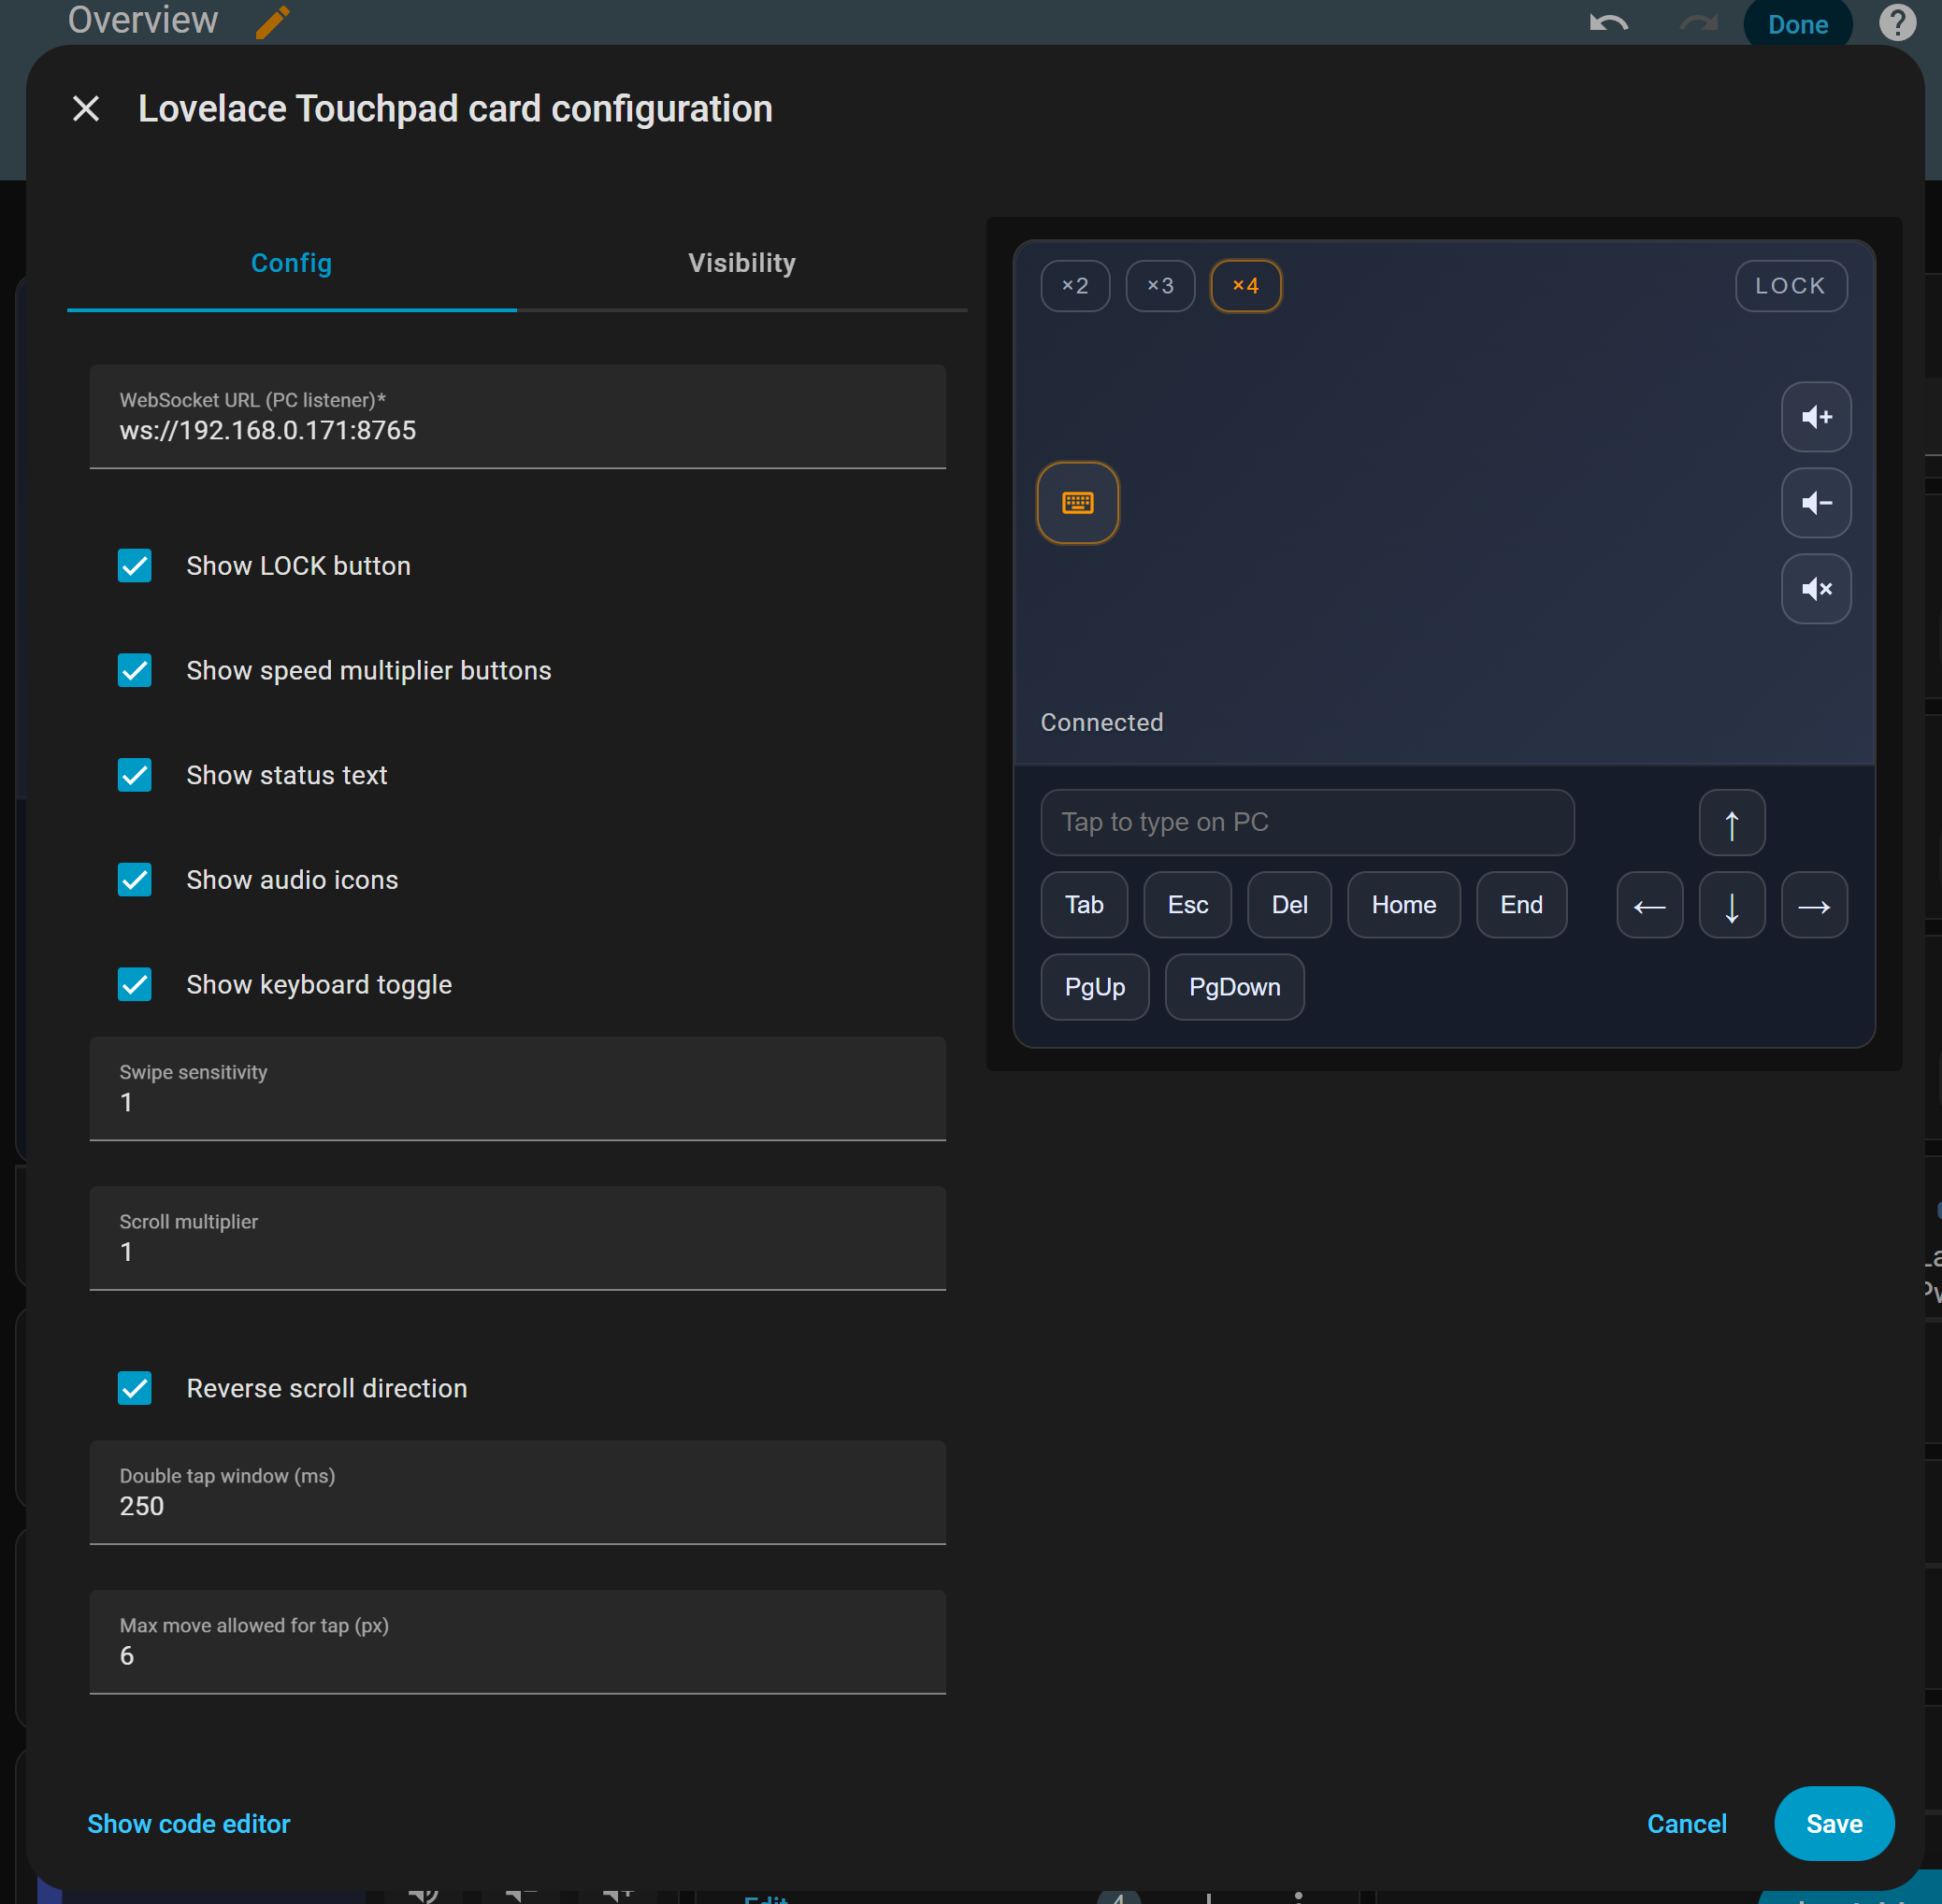Image resolution: width=1942 pixels, height=1904 pixels.
Task: Switch to the Visibility tab
Action: pyautogui.click(x=741, y=263)
